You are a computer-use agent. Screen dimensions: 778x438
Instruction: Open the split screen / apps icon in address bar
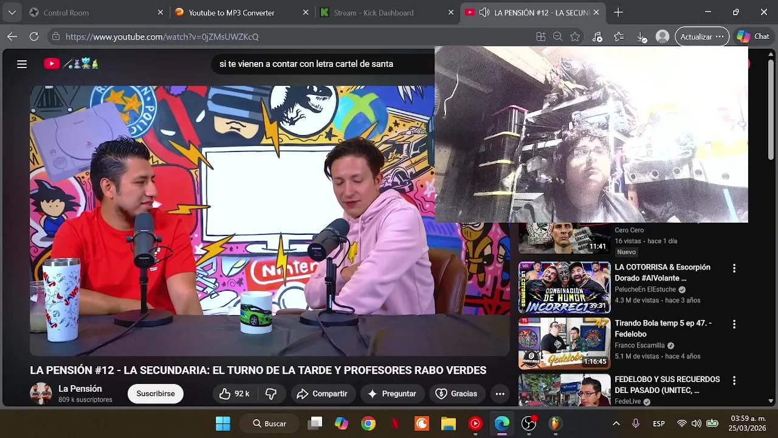541,36
